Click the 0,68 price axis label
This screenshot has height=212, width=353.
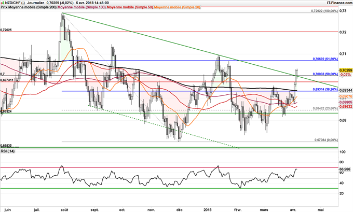343,120
